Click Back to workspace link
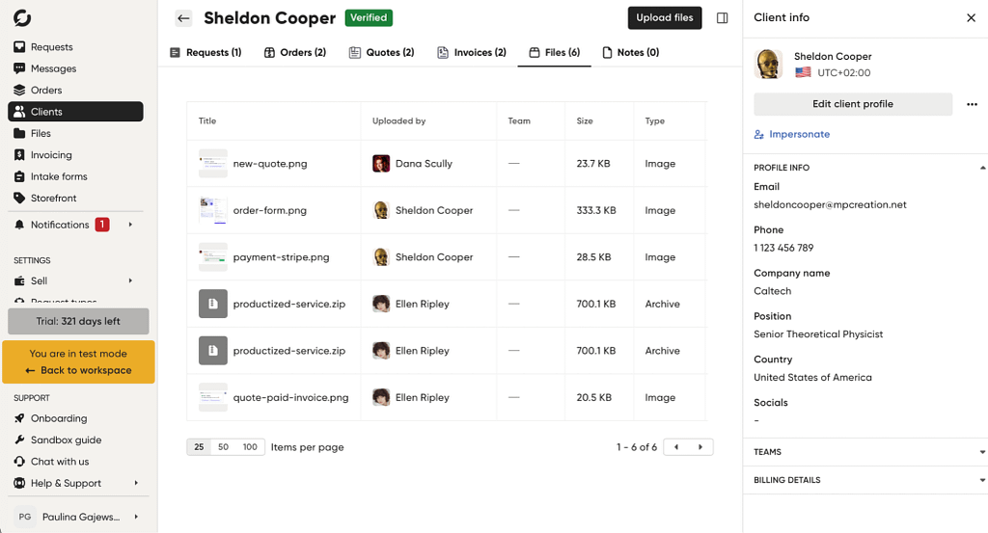 point(79,371)
